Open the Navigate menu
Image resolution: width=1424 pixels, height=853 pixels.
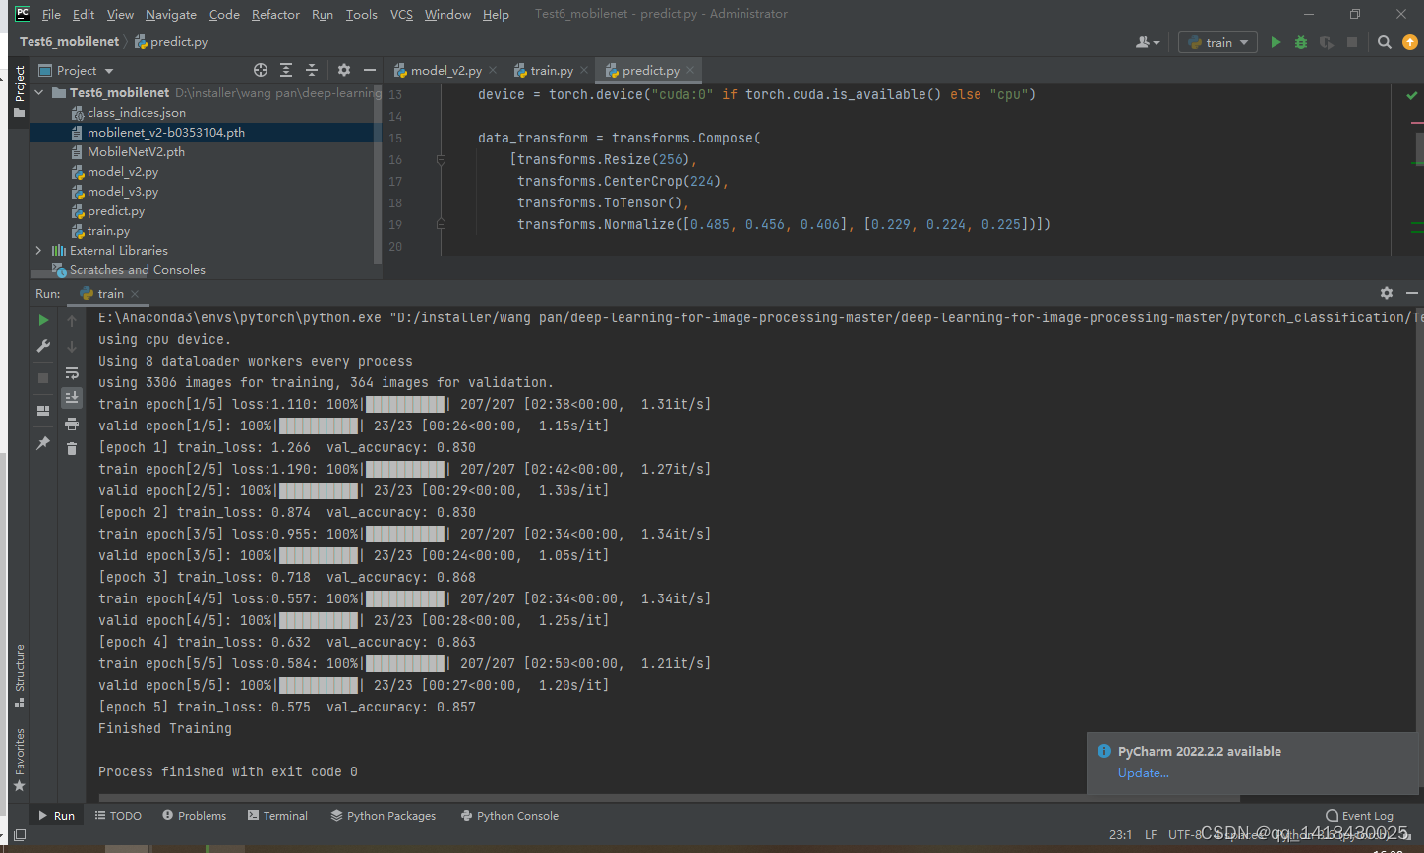pos(171,14)
